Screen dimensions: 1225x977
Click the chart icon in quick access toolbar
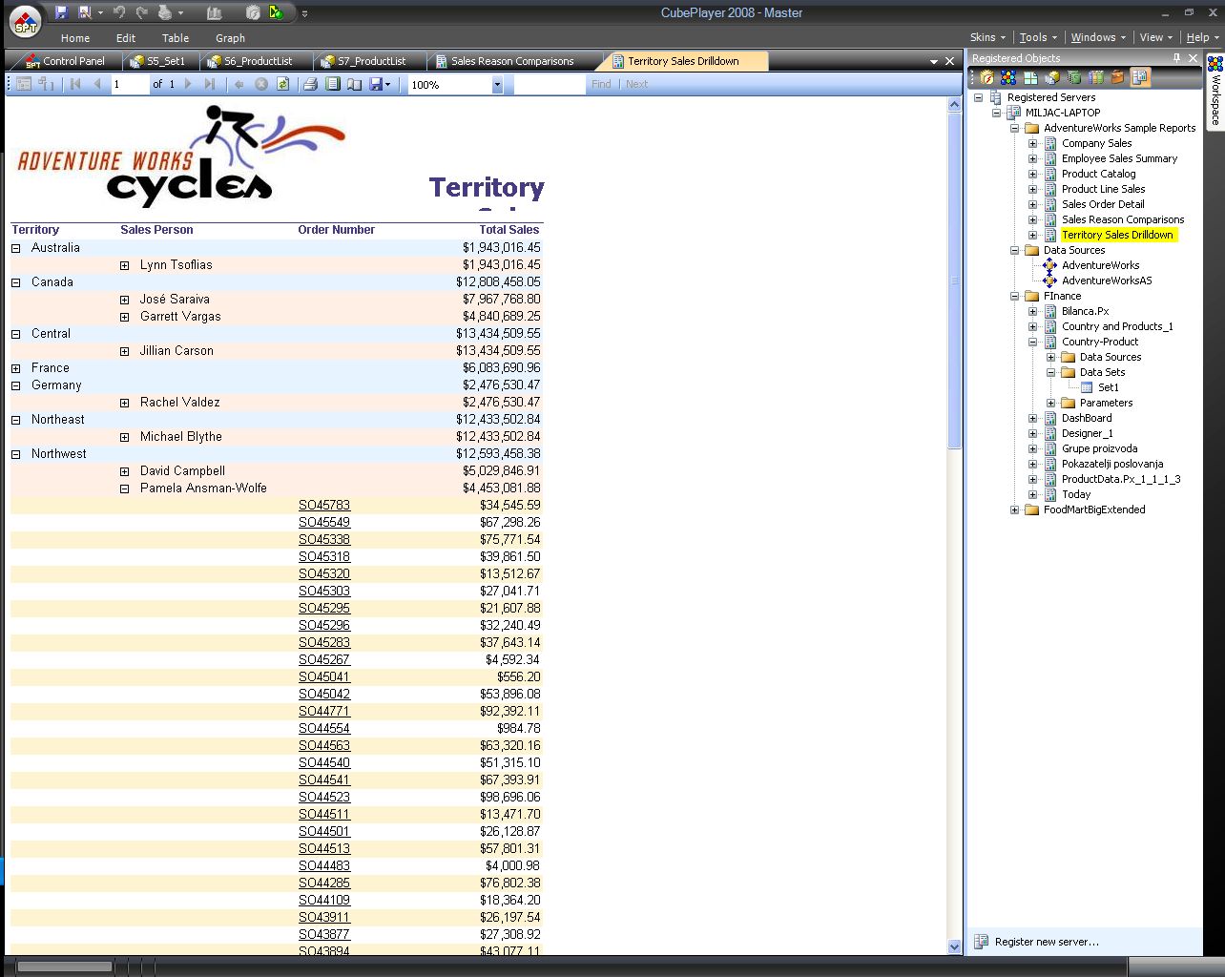[214, 12]
